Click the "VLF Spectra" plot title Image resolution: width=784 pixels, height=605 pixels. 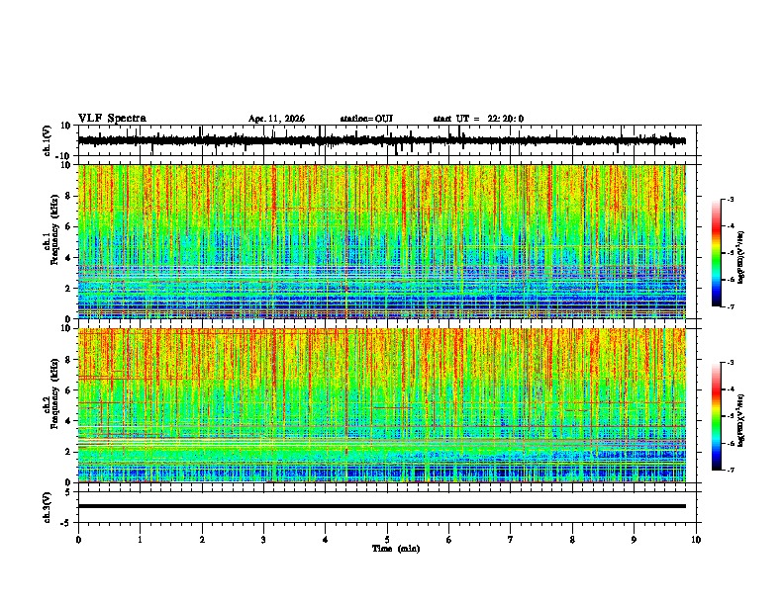pos(112,119)
